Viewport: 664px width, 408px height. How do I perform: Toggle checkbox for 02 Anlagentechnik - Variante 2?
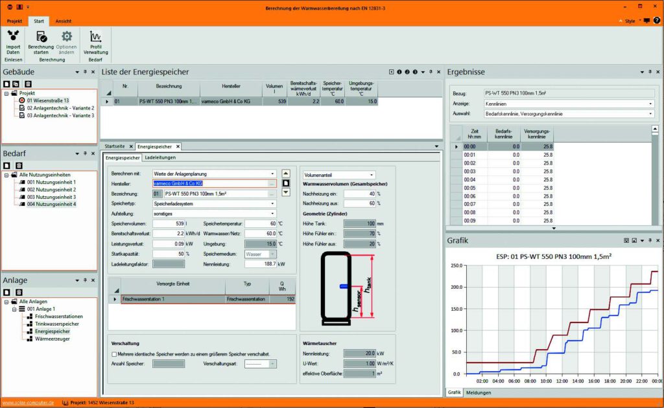(x=22, y=108)
